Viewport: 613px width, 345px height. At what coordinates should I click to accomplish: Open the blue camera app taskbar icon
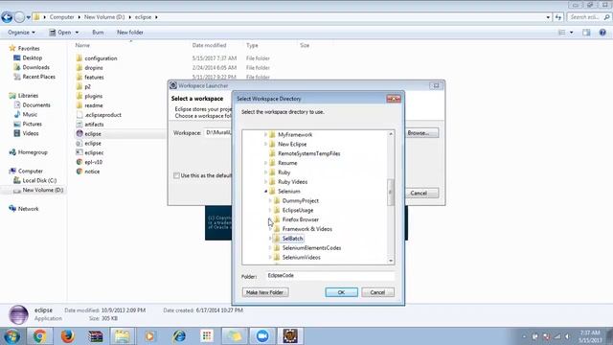(262, 336)
